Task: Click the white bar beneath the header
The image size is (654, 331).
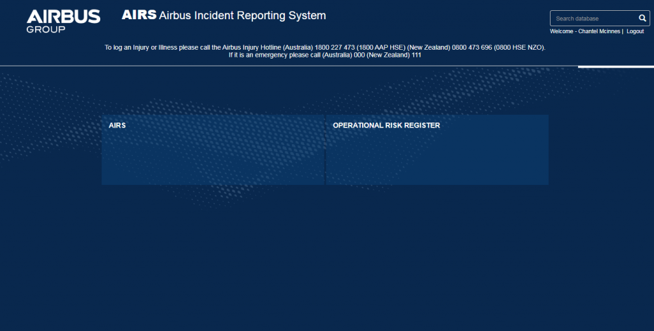Action: point(616,66)
